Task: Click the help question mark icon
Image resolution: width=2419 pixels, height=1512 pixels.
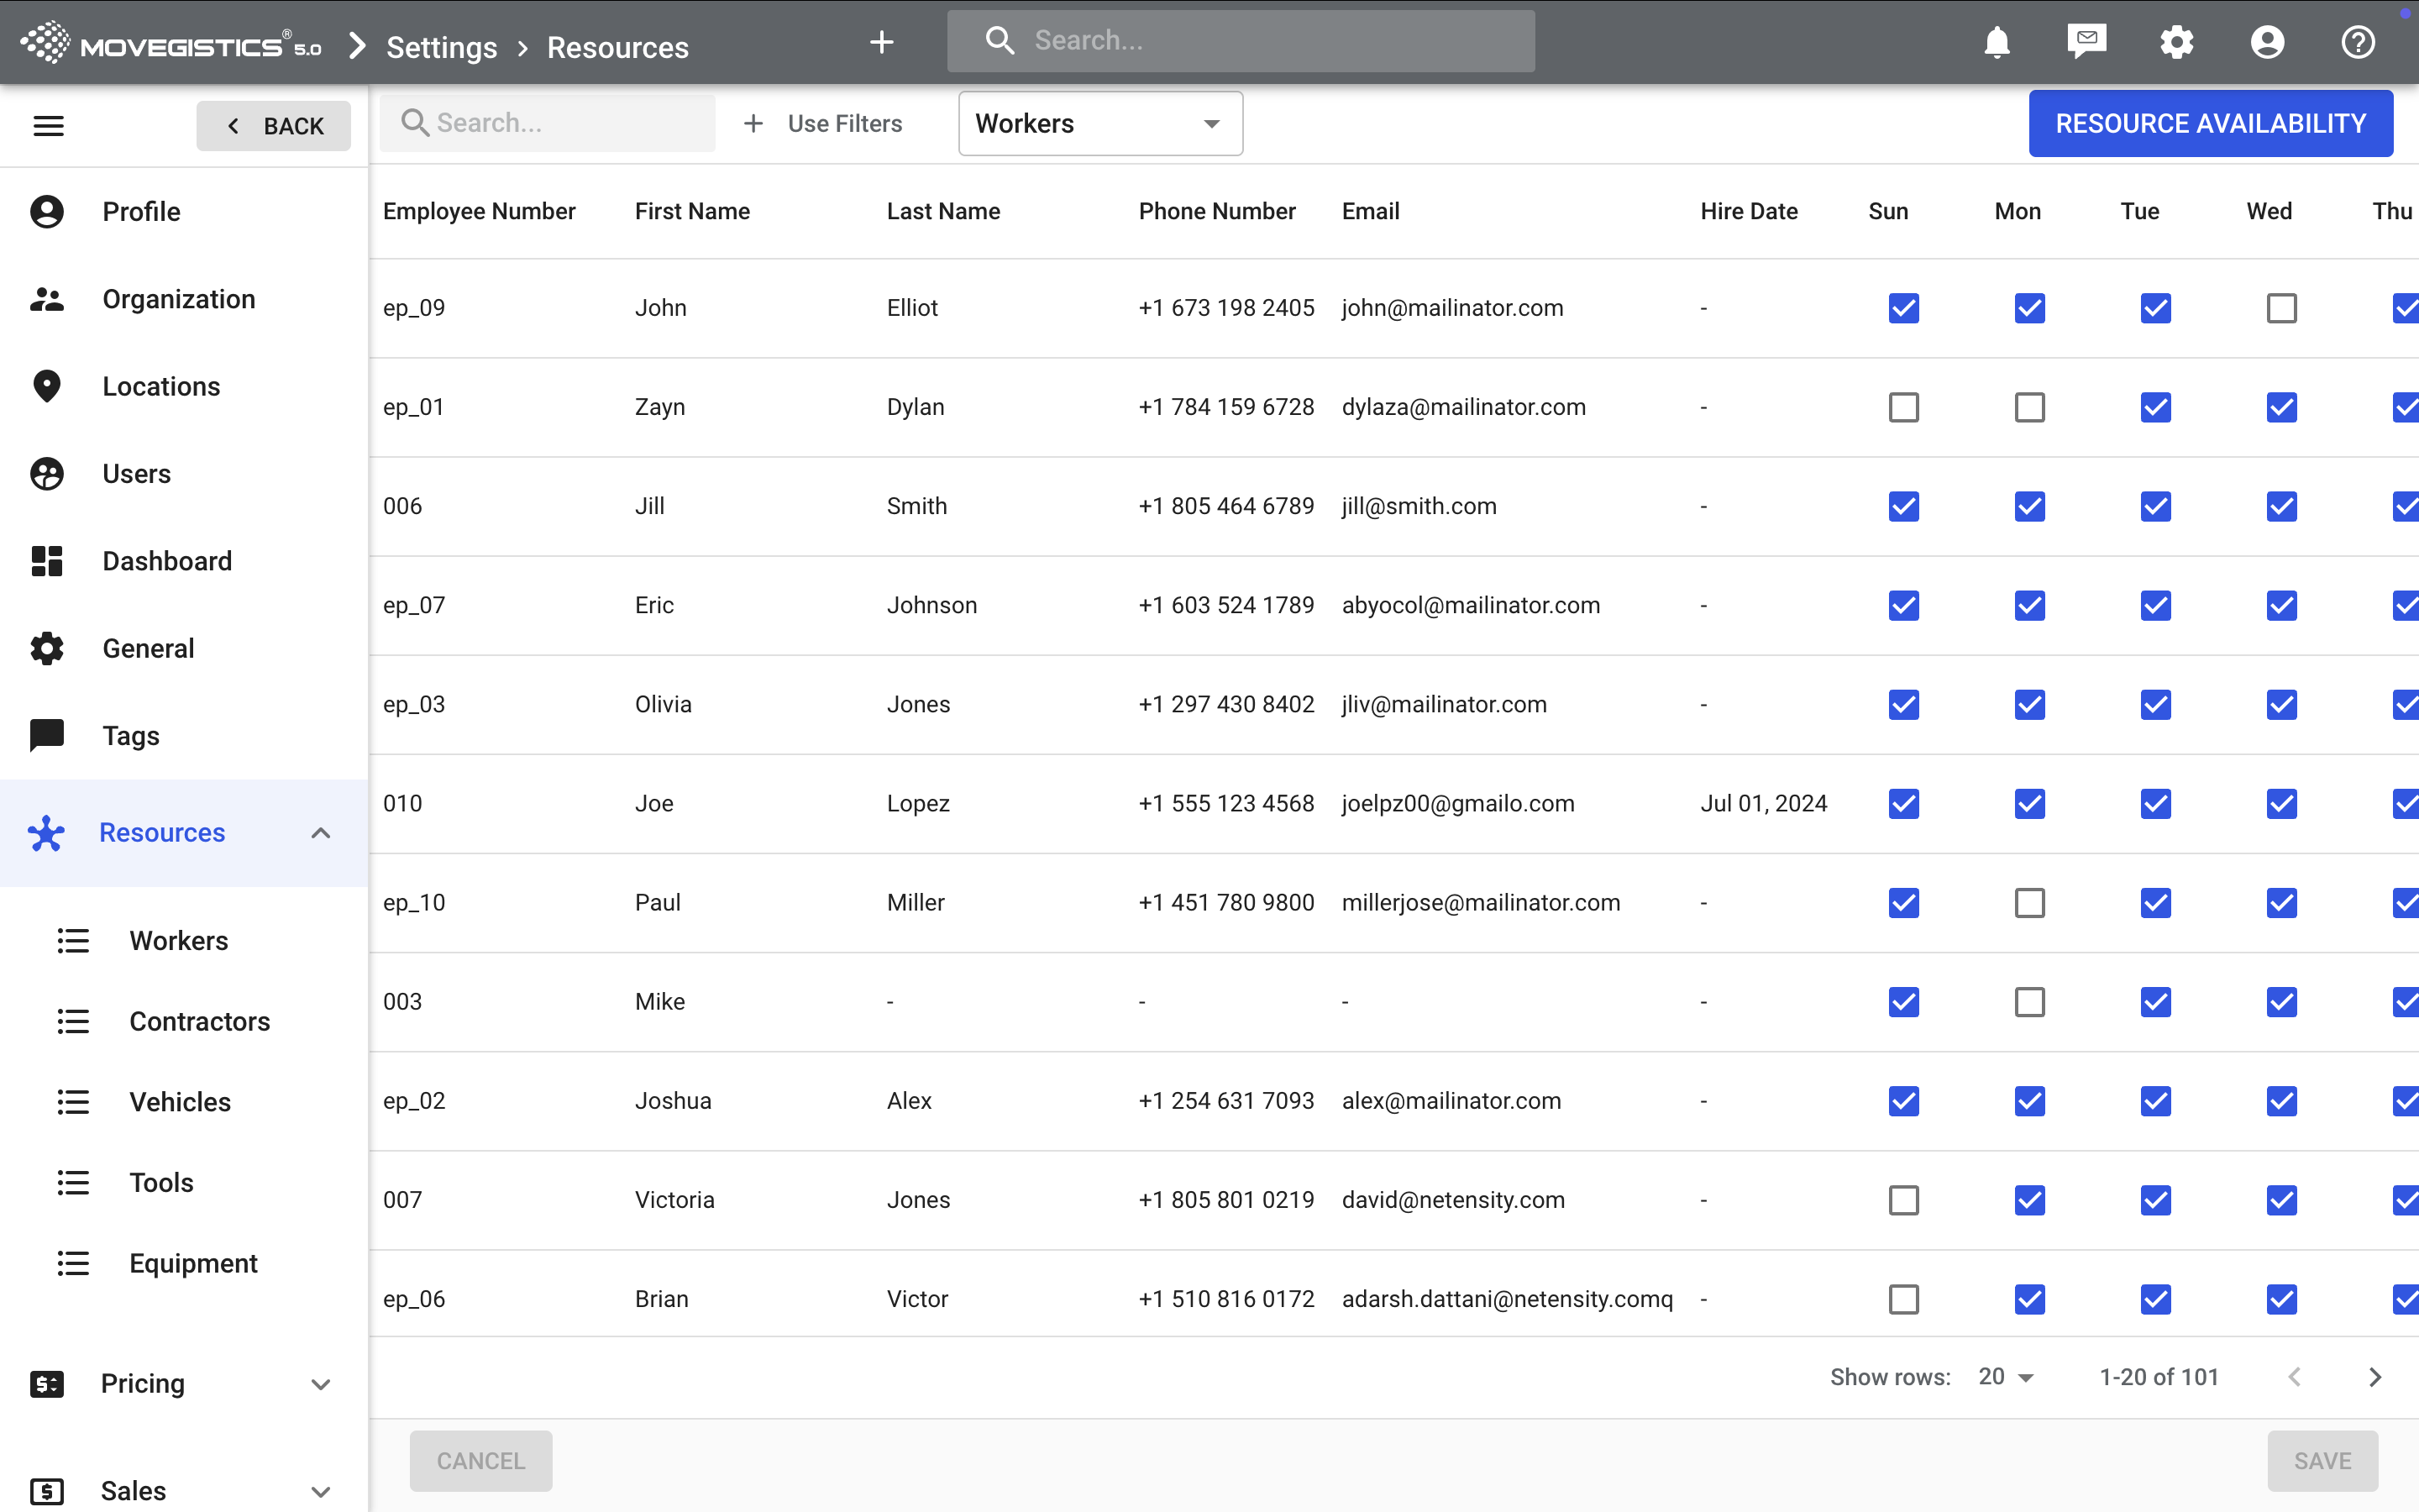Action: point(2357,42)
